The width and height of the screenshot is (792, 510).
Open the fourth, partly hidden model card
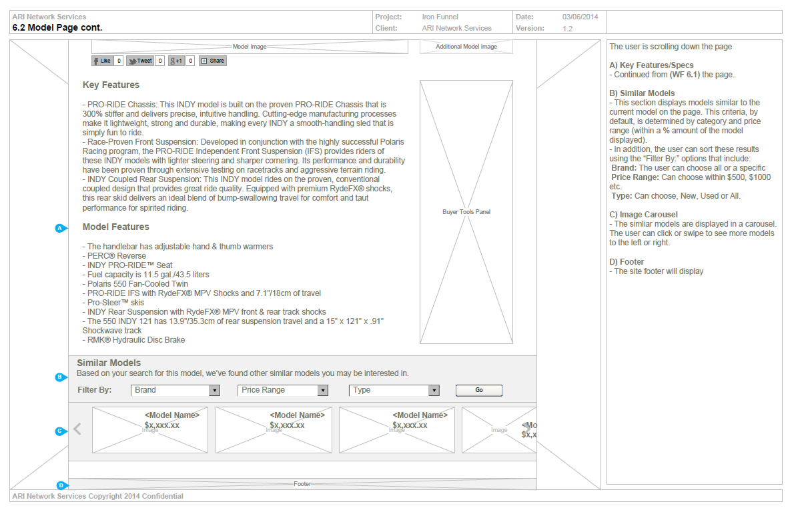pyautogui.click(x=499, y=430)
